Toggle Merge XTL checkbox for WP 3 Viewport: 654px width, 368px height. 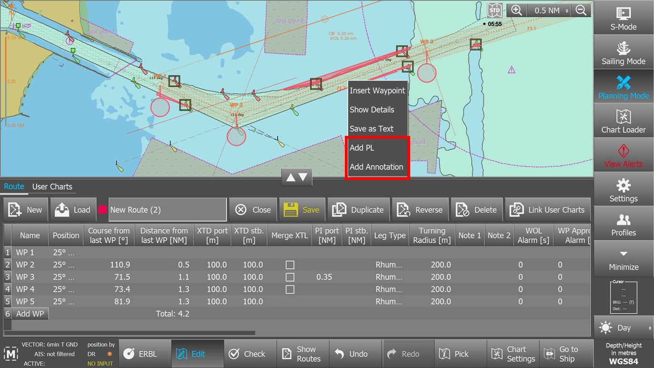coord(290,277)
